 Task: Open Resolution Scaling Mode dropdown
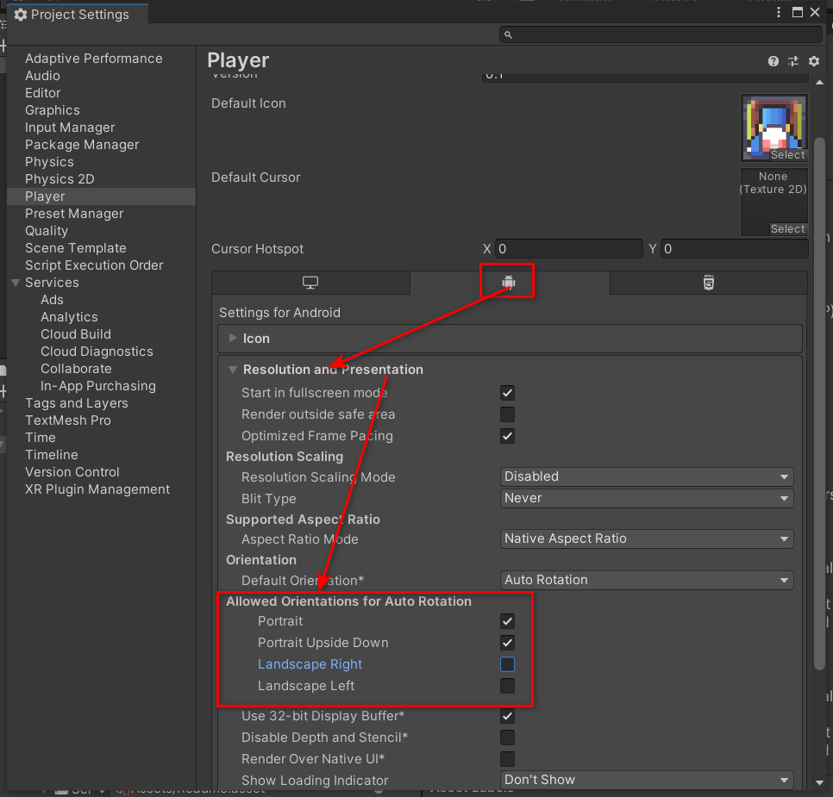647,476
